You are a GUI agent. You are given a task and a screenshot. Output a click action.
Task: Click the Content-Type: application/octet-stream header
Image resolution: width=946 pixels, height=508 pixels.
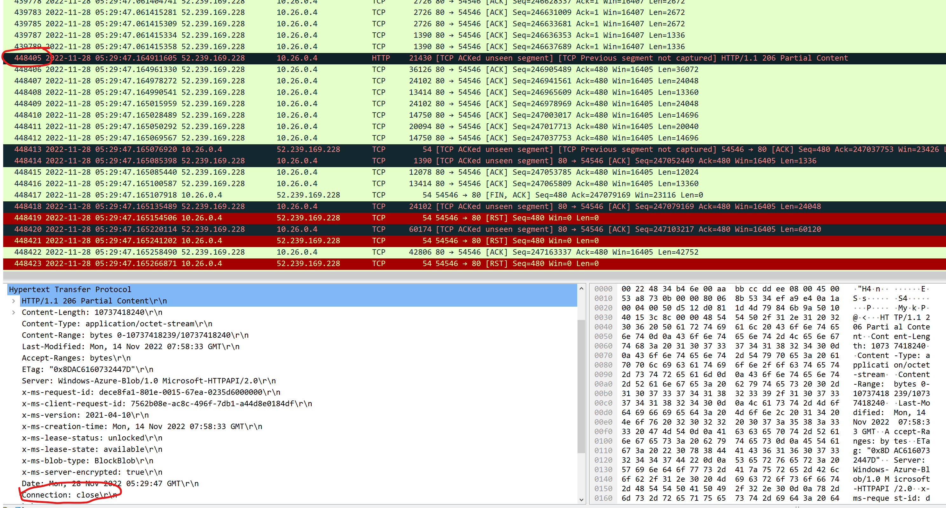pyautogui.click(x=117, y=323)
